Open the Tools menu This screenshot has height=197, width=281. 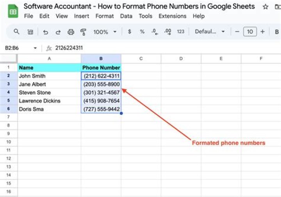[x=145, y=16]
